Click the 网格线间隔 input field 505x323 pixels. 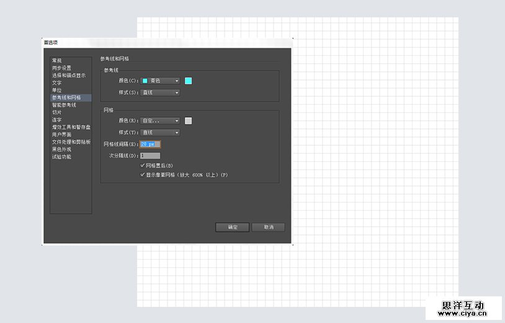[x=150, y=144]
